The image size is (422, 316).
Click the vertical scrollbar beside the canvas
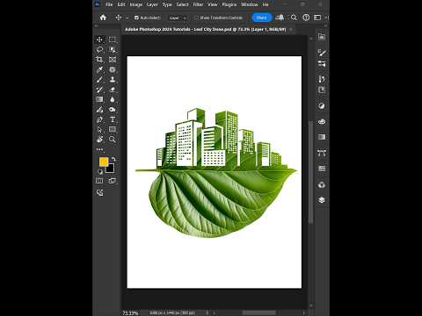[310, 173]
